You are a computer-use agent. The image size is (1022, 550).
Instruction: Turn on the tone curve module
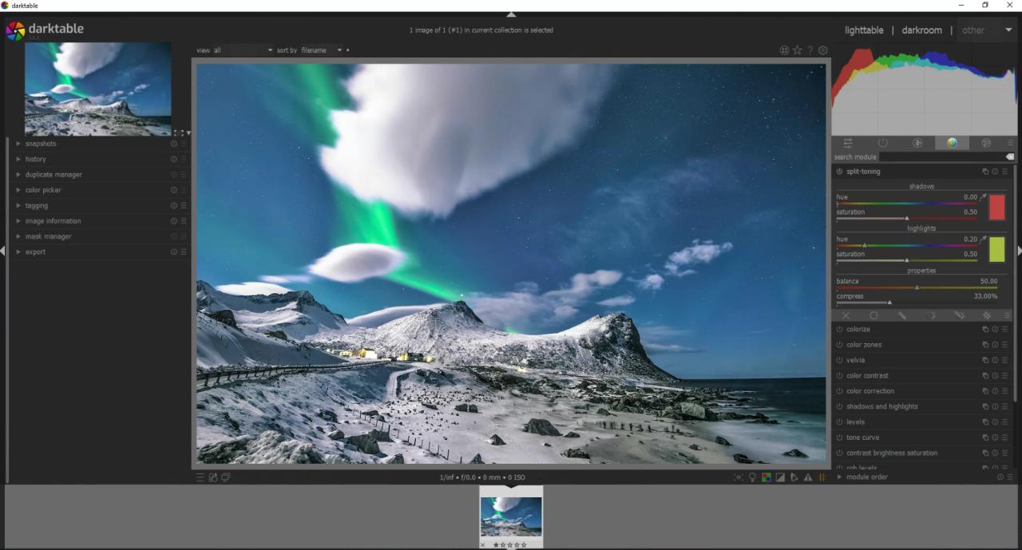click(x=840, y=438)
